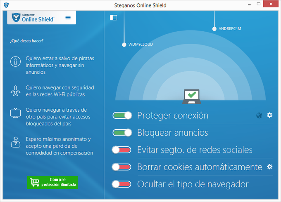This screenshot has width=281, height=202.
Task: Open the hamburger menu next to Online Shield logo
Action: click(x=68, y=17)
